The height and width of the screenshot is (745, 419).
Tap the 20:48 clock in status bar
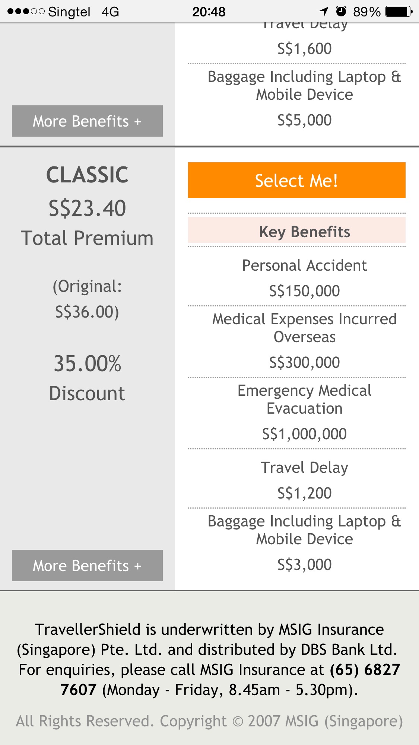(x=209, y=12)
